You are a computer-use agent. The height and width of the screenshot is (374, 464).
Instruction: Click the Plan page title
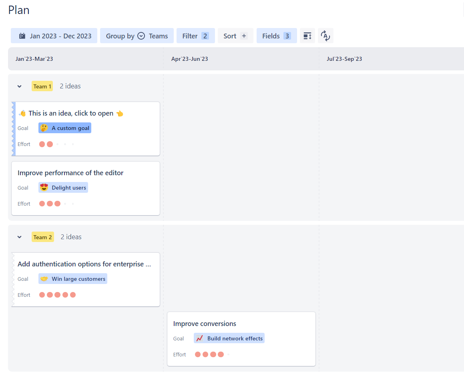pos(19,10)
